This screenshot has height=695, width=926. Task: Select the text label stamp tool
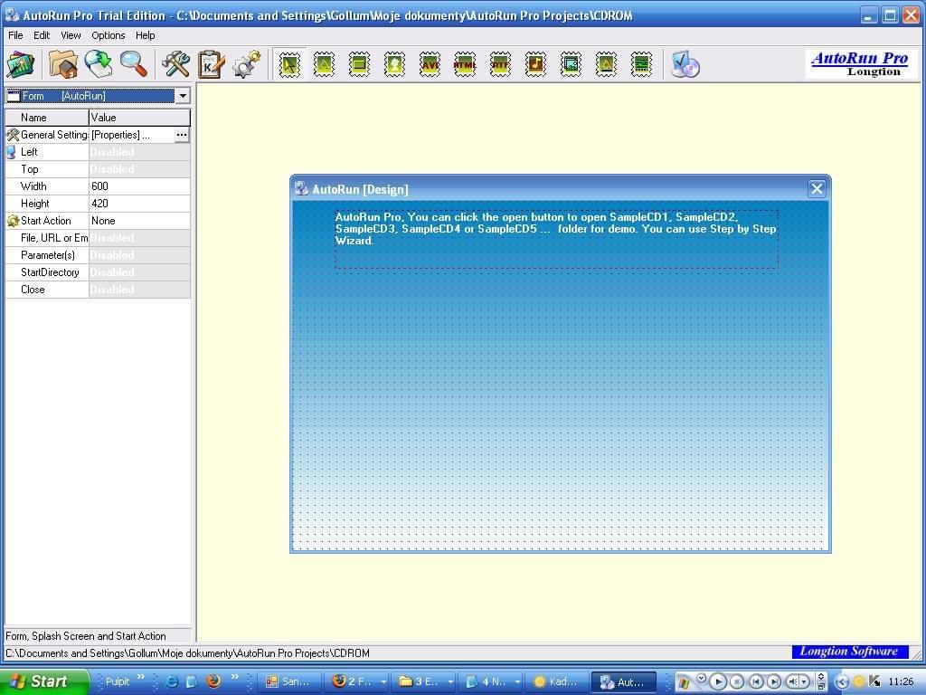pos(325,64)
